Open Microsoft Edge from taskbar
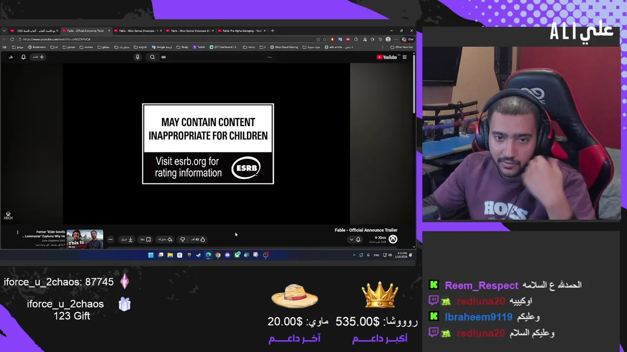 coord(208,255)
